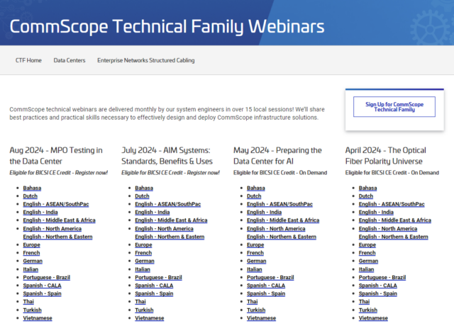This screenshot has width=454, height=328.
Task: Open English - India under April 2024
Action: pos(376,213)
